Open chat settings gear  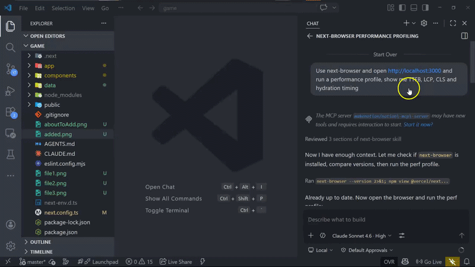pyautogui.click(x=424, y=23)
